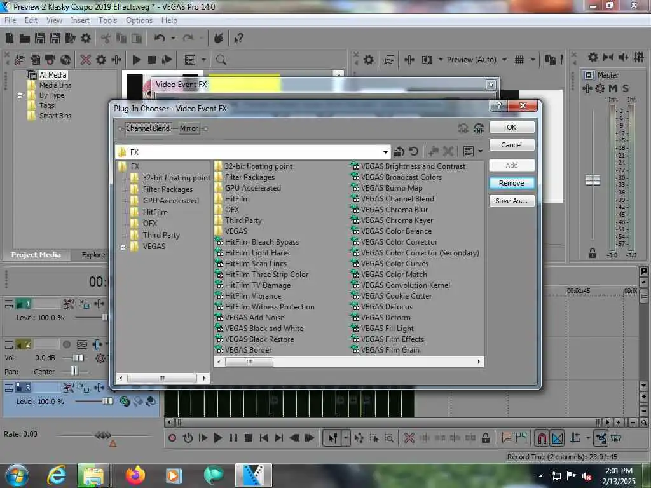Click the preview overlays grid icon
The width and height of the screenshot is (651, 488).
(x=519, y=60)
